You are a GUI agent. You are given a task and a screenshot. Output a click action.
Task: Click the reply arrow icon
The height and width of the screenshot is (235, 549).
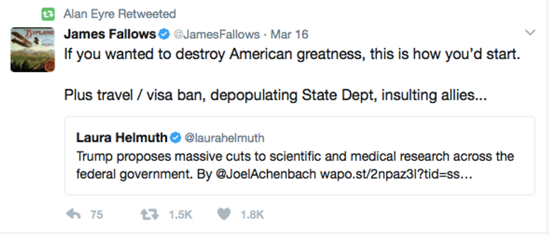73,214
